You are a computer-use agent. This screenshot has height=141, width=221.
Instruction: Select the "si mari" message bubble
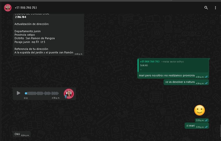point(190,126)
